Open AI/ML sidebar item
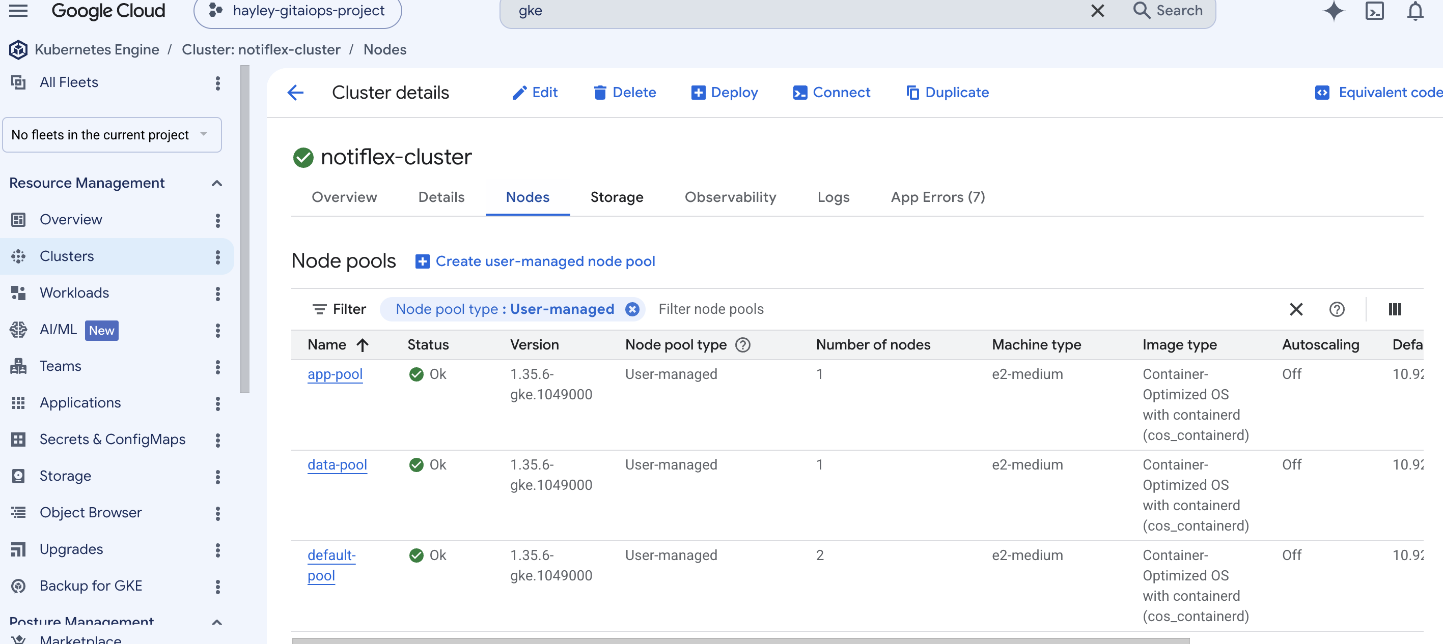The image size is (1443, 644). pos(58,330)
